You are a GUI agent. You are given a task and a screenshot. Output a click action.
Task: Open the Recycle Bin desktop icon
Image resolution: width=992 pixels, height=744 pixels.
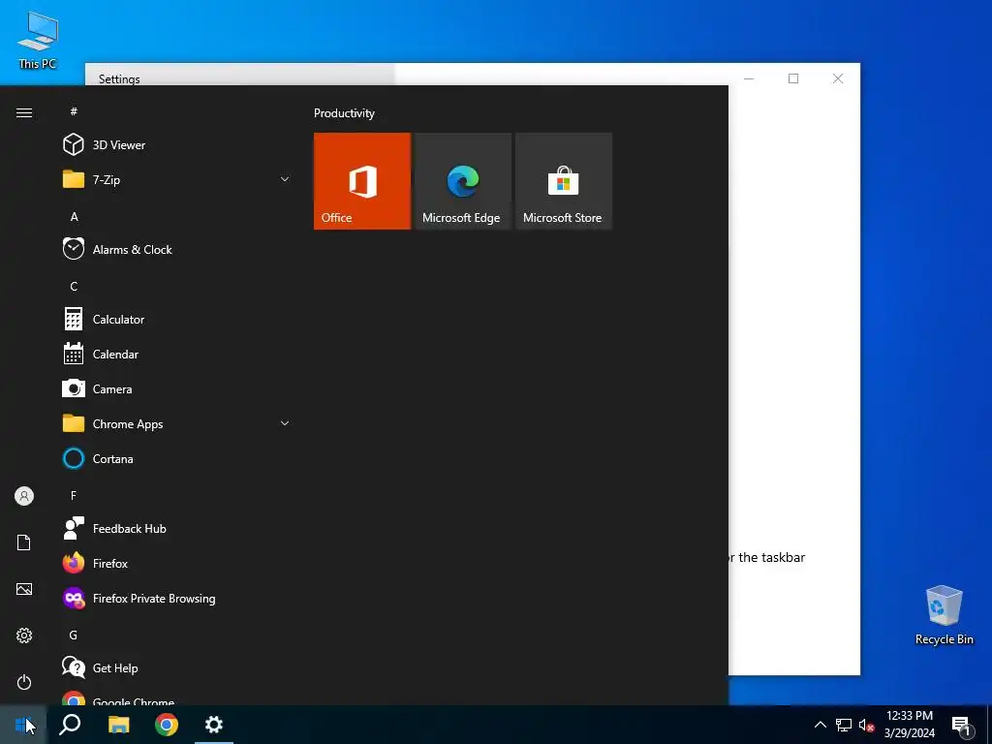[x=944, y=615]
